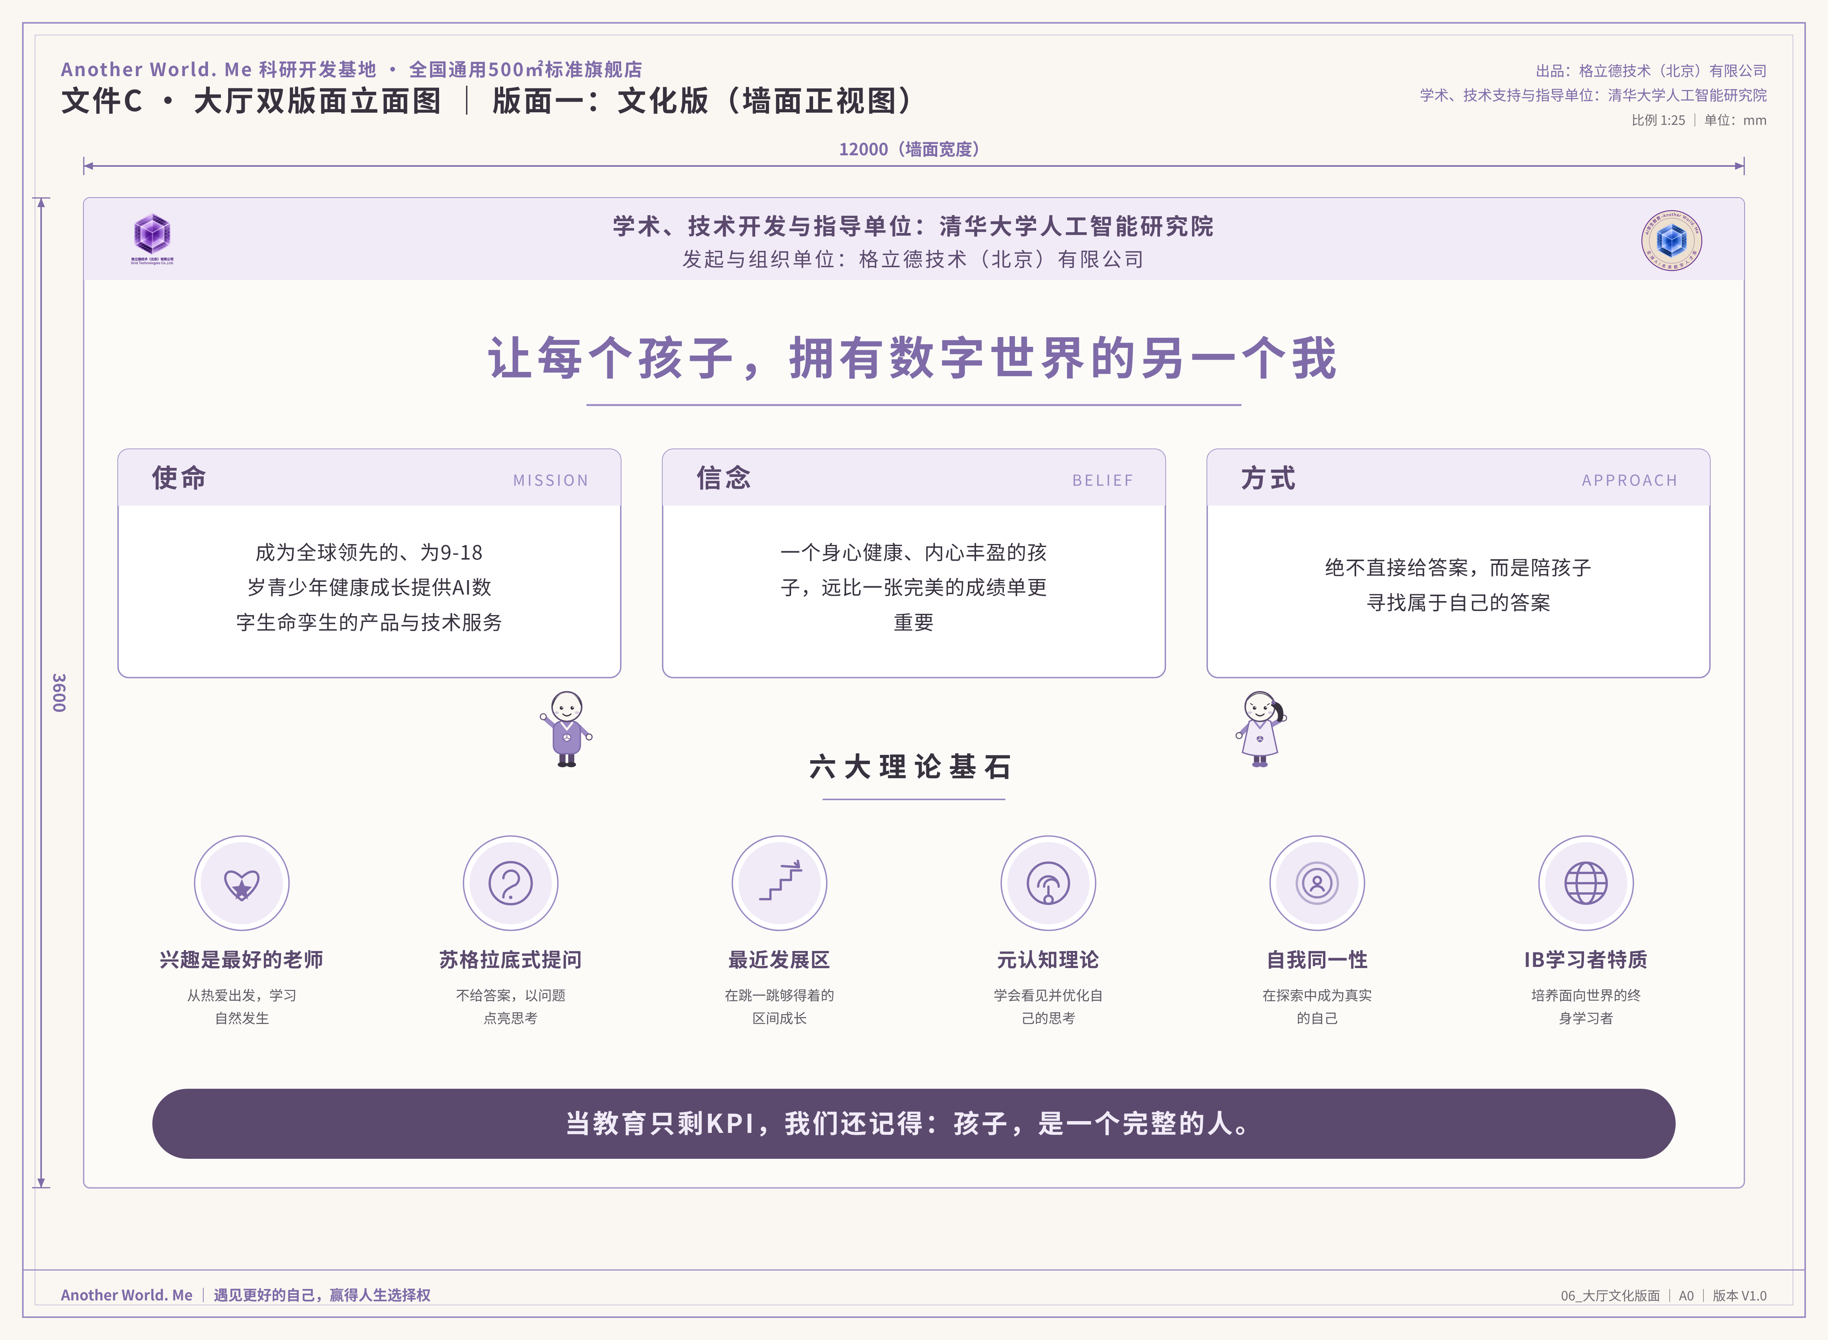Image resolution: width=1828 pixels, height=1340 pixels.
Task: Click the 兴趣是最好的老师 title
Action: [242, 960]
